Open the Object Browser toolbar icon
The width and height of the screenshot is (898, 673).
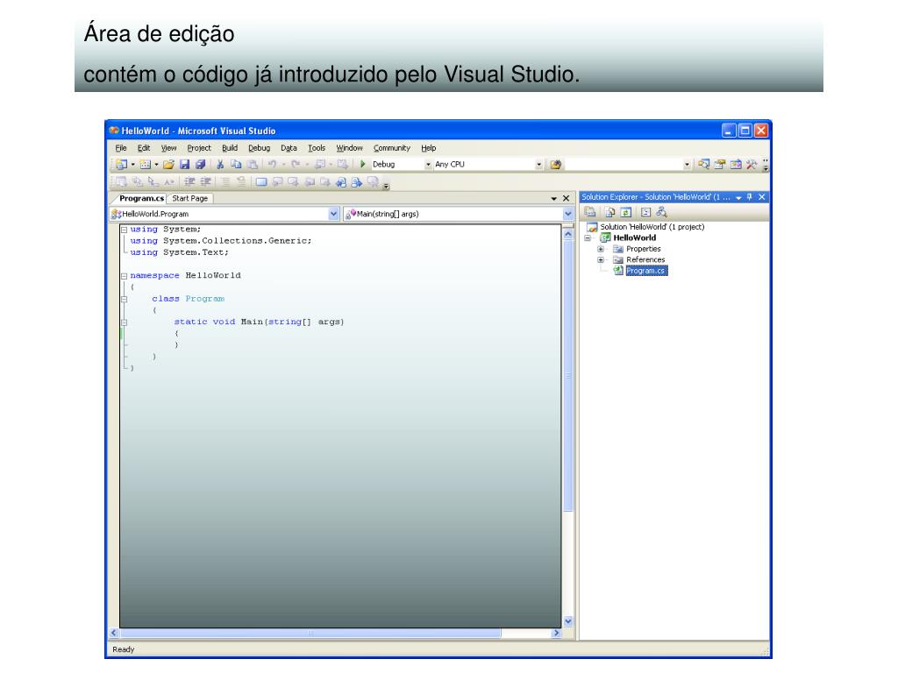pos(736,165)
